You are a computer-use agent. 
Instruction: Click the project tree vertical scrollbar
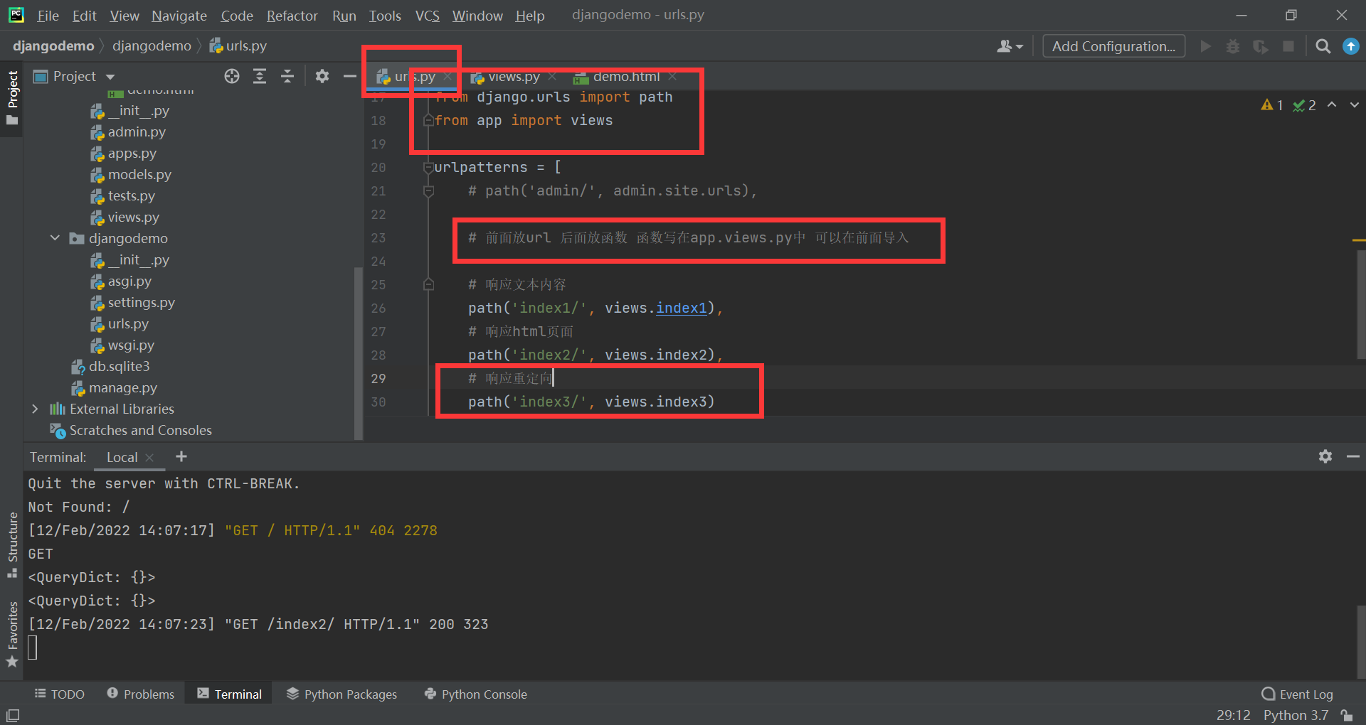tap(359, 352)
